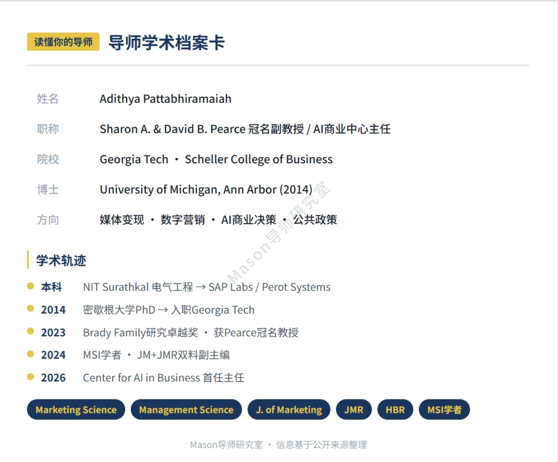Click the HBR pill tag
The image size is (558, 462).
tap(395, 410)
